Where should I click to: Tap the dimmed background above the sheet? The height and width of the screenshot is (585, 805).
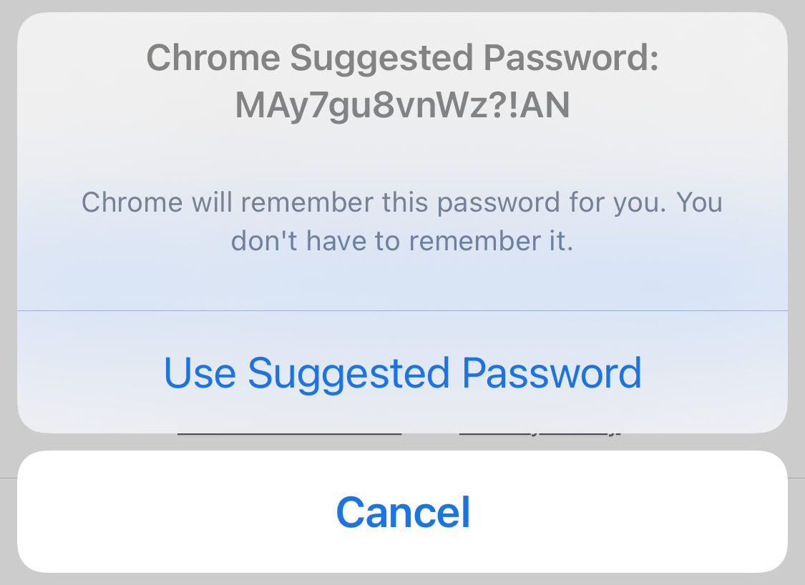[402, 5]
